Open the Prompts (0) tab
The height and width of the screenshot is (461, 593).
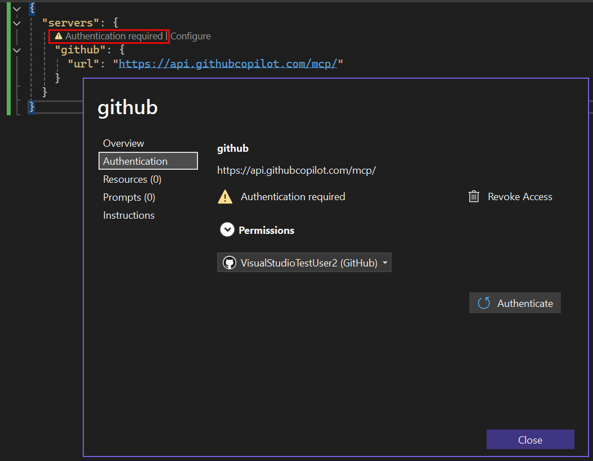[129, 197]
